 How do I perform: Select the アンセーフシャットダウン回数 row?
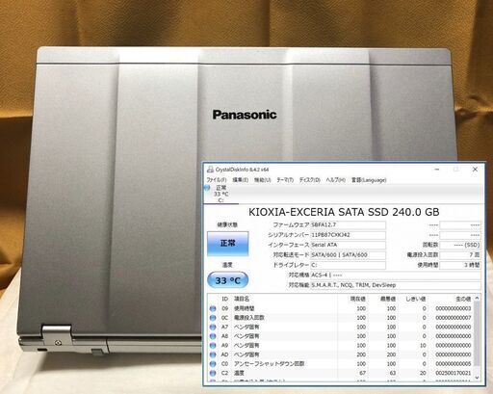[x=340, y=364]
